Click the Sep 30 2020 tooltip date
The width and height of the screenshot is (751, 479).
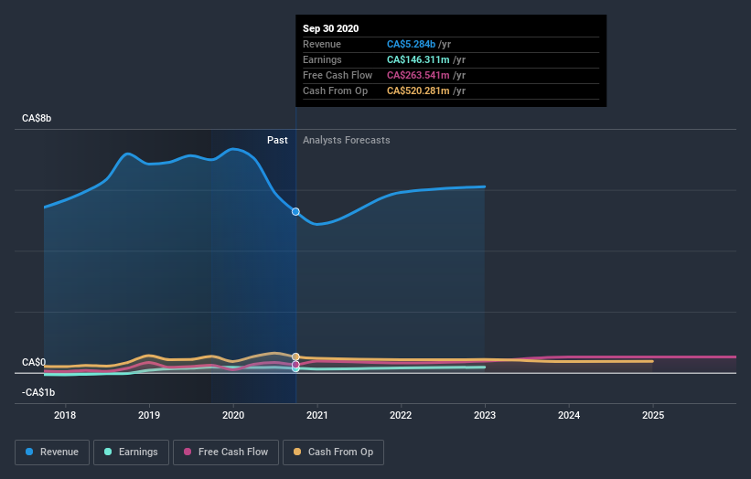point(330,28)
